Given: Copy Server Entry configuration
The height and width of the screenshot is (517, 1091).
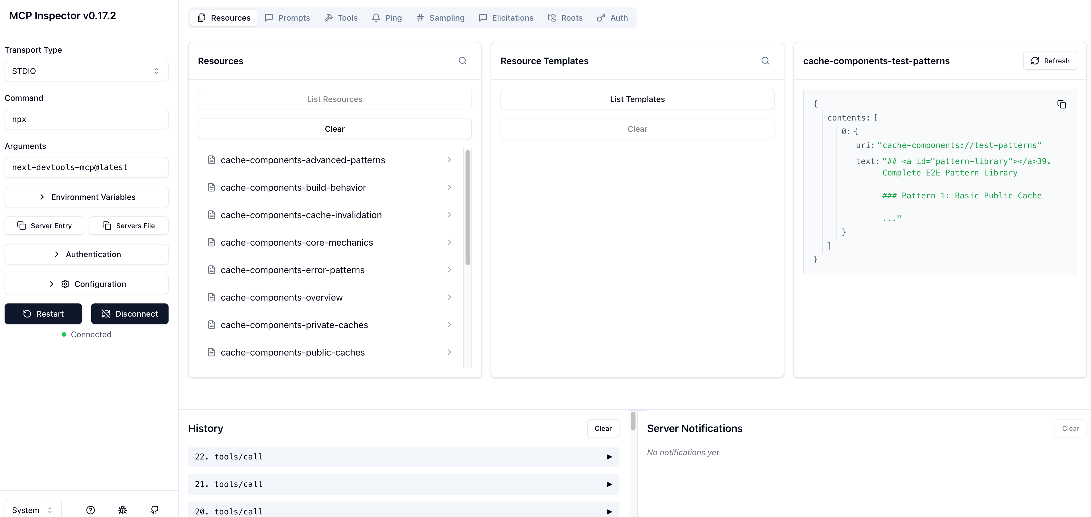Looking at the screenshot, I should click(x=44, y=226).
